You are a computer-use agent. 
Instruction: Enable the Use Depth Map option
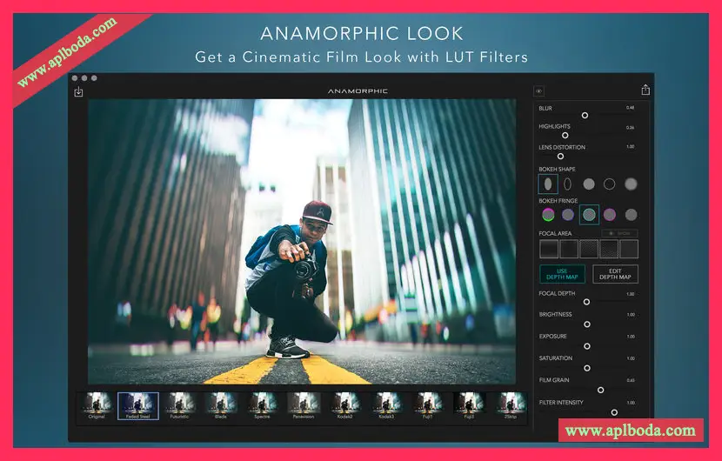tap(562, 274)
